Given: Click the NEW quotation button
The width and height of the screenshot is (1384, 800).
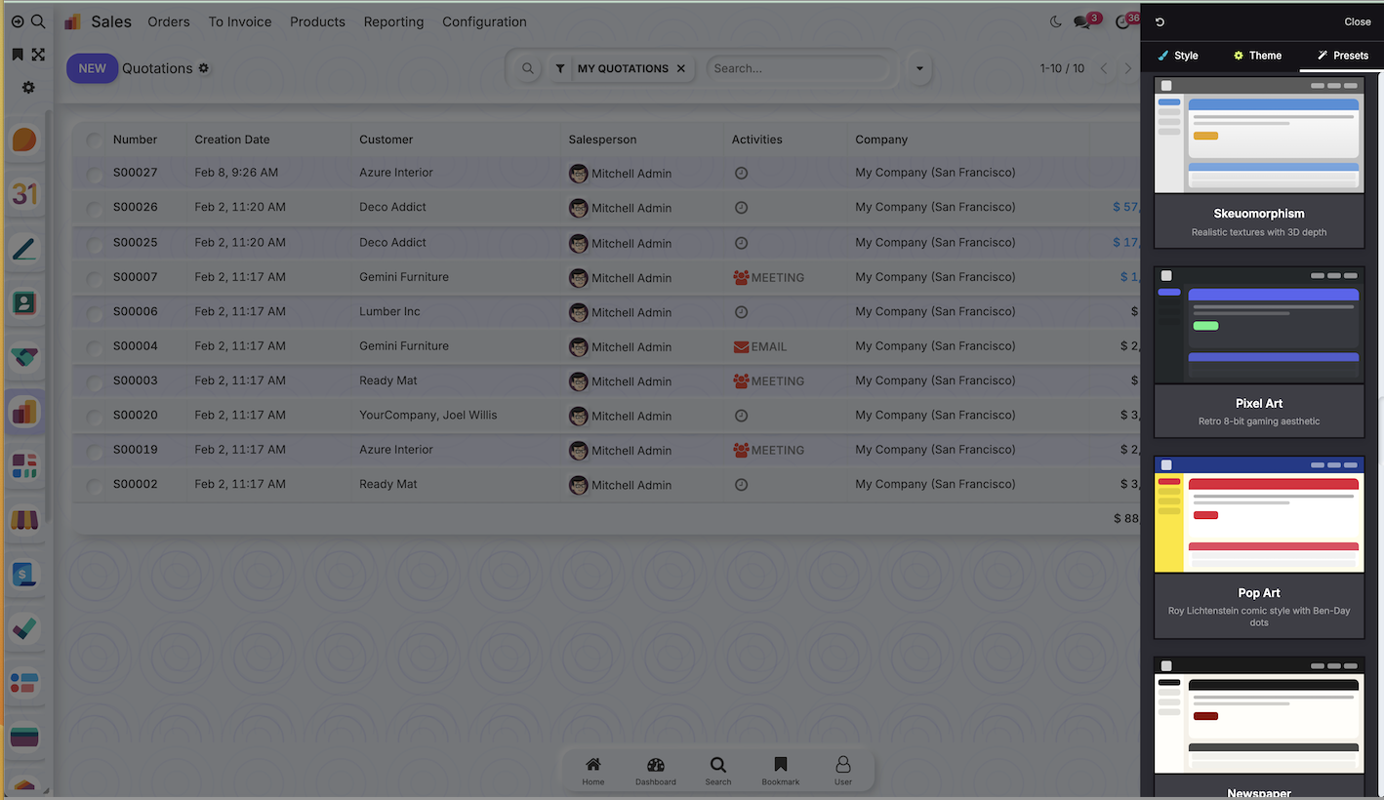Looking at the screenshot, I should pyautogui.click(x=92, y=68).
